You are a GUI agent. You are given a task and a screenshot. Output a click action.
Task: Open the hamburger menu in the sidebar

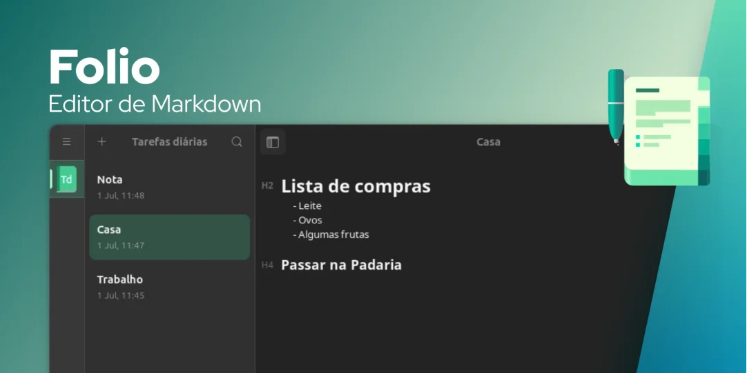click(x=67, y=142)
